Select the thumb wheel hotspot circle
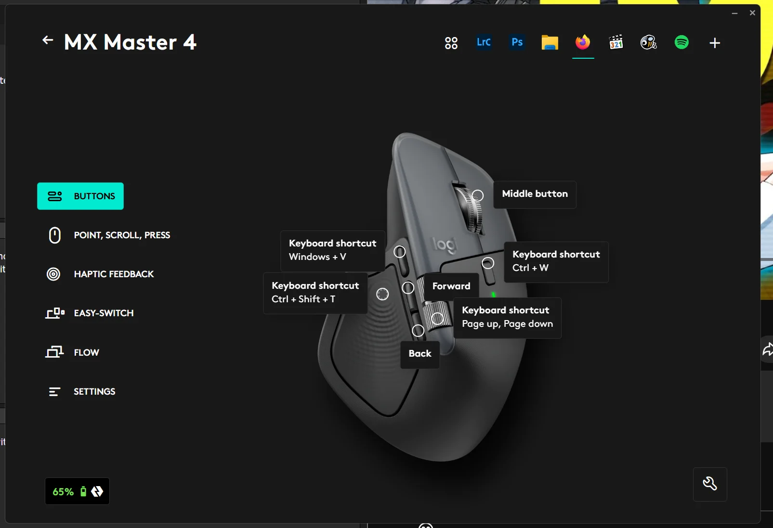This screenshot has height=528, width=773. click(437, 318)
